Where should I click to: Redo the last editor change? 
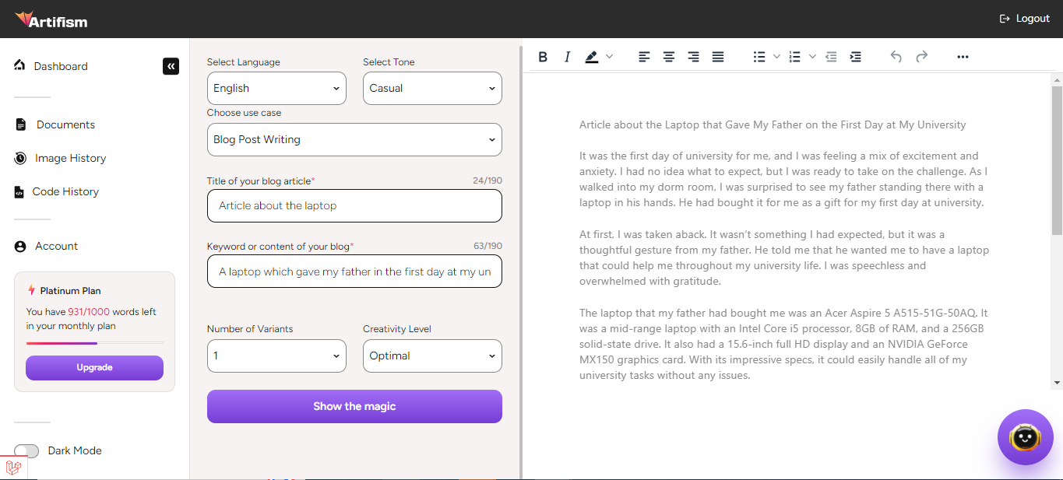(x=921, y=57)
